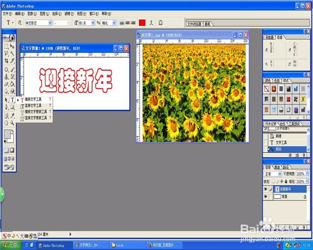Toggle lock all in Layers panel
Image resolution: width=313 pixels, height=250 pixels.
(286, 181)
